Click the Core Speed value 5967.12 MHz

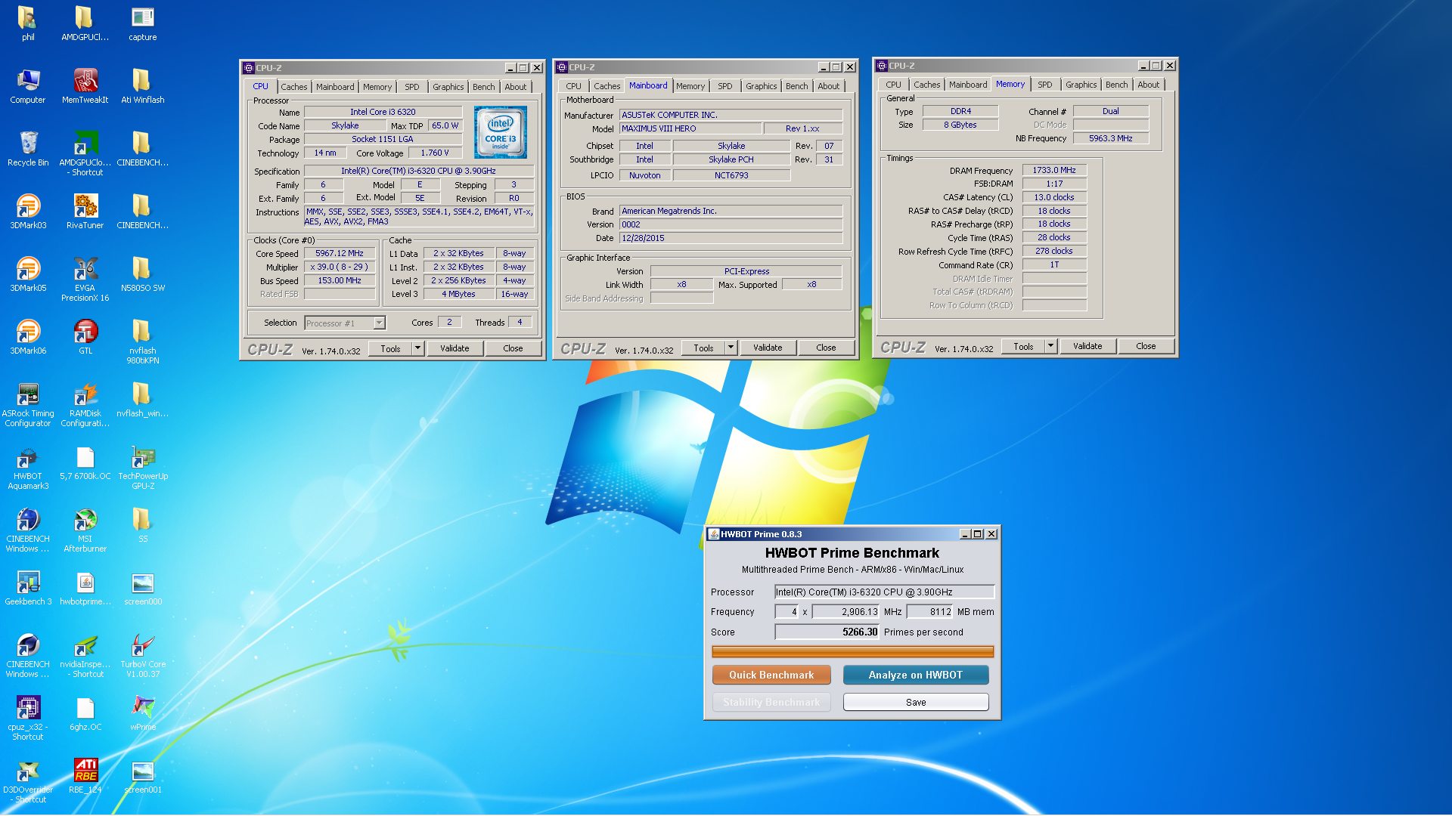339,254
